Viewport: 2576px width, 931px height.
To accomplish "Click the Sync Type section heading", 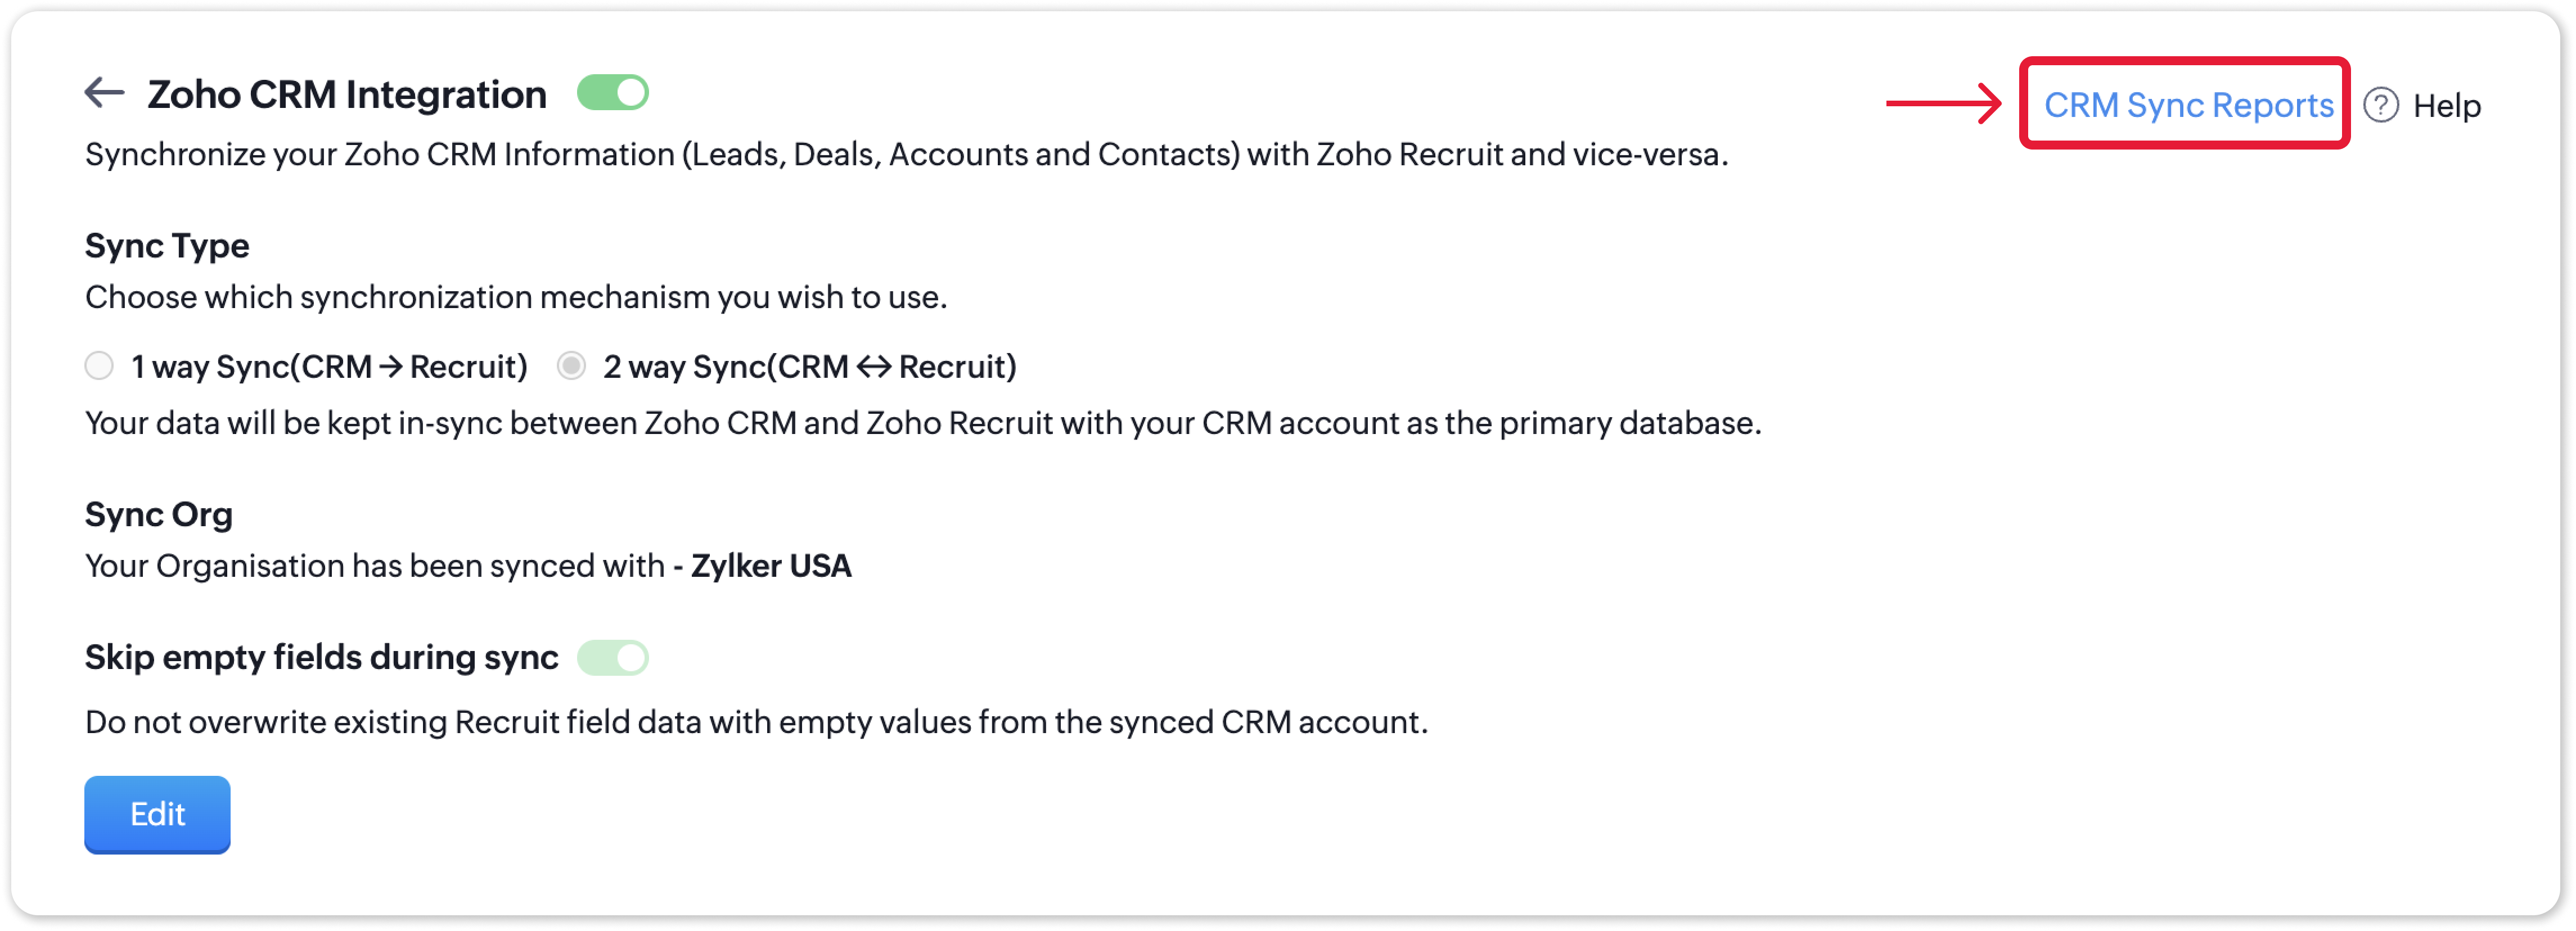I will [167, 246].
